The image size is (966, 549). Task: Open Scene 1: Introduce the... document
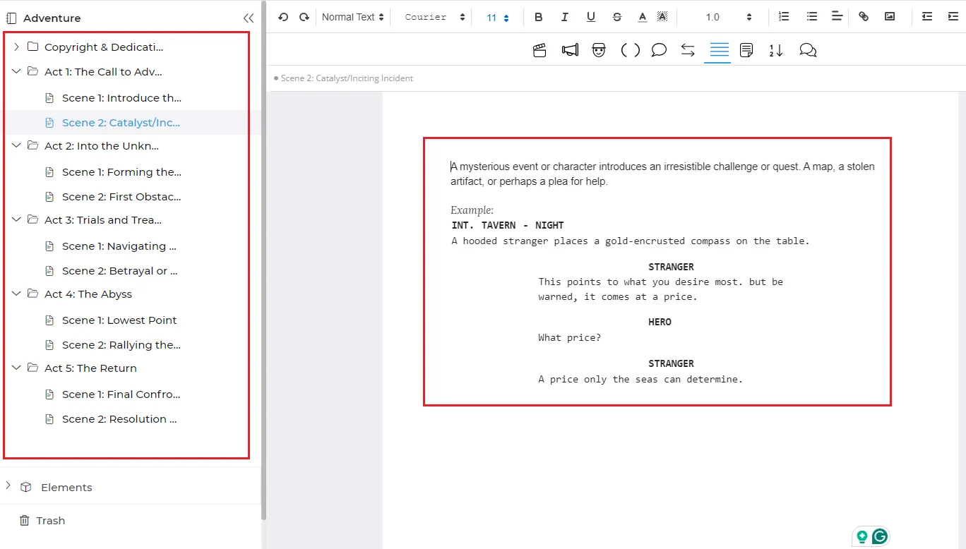pos(121,98)
